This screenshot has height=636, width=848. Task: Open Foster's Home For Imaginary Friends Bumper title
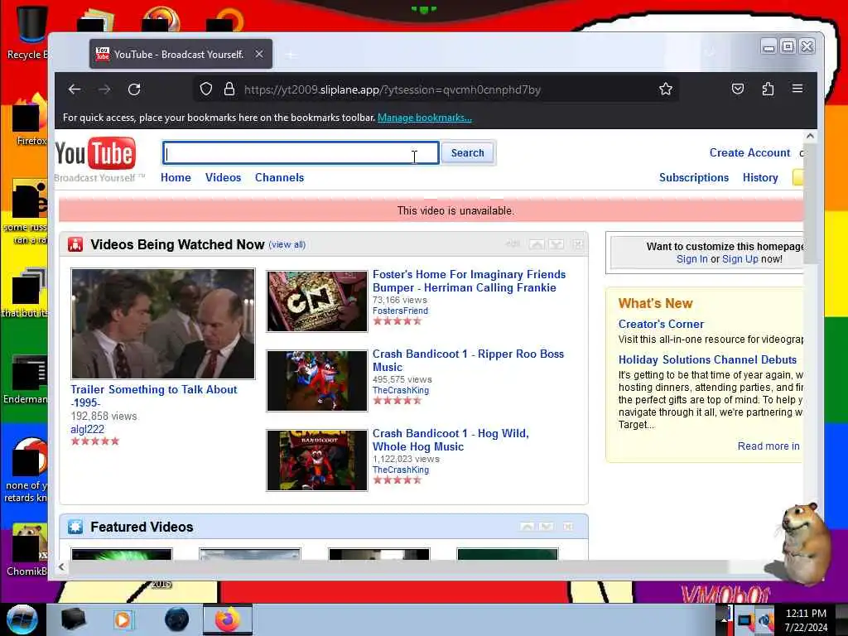(469, 281)
